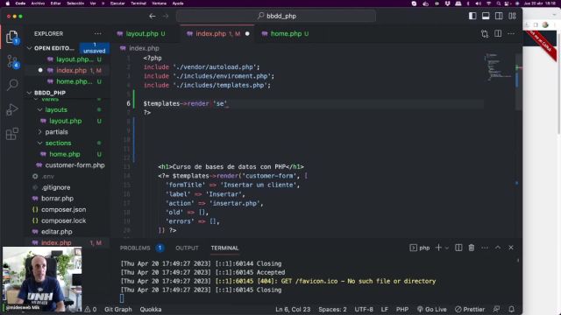
Task: Click Go Live in the status bar
Action: click(432, 309)
